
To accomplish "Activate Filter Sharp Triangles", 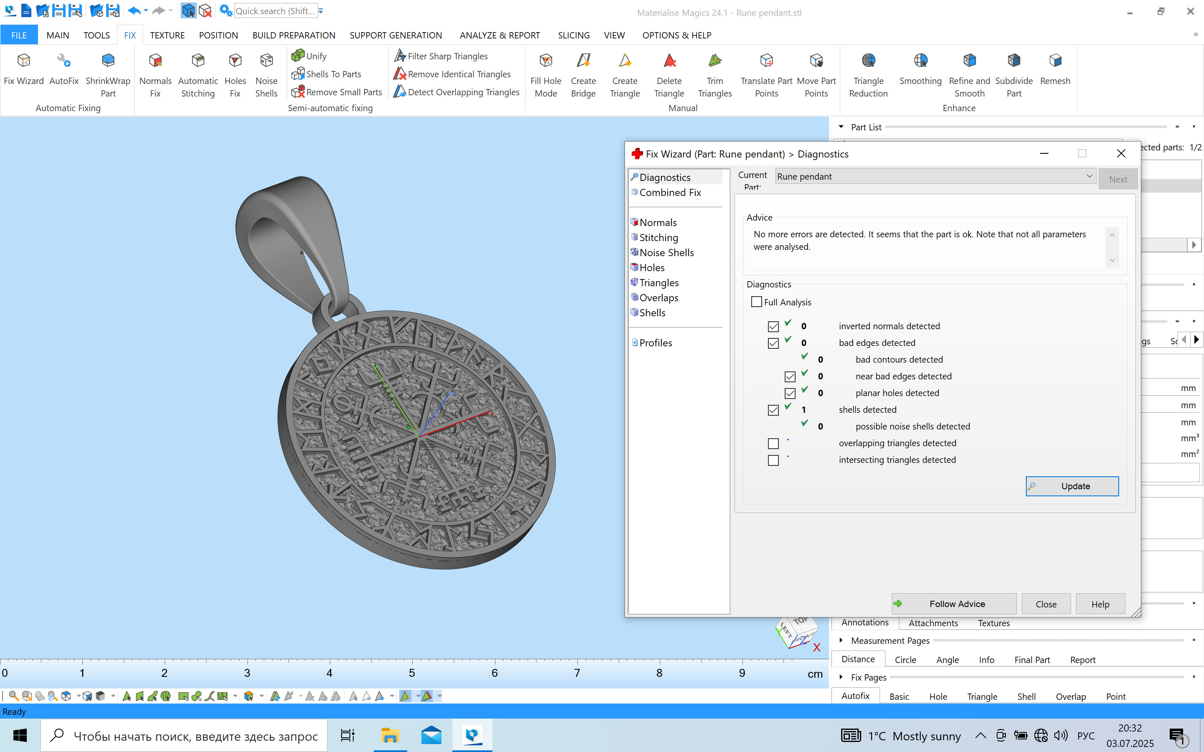I will point(441,56).
